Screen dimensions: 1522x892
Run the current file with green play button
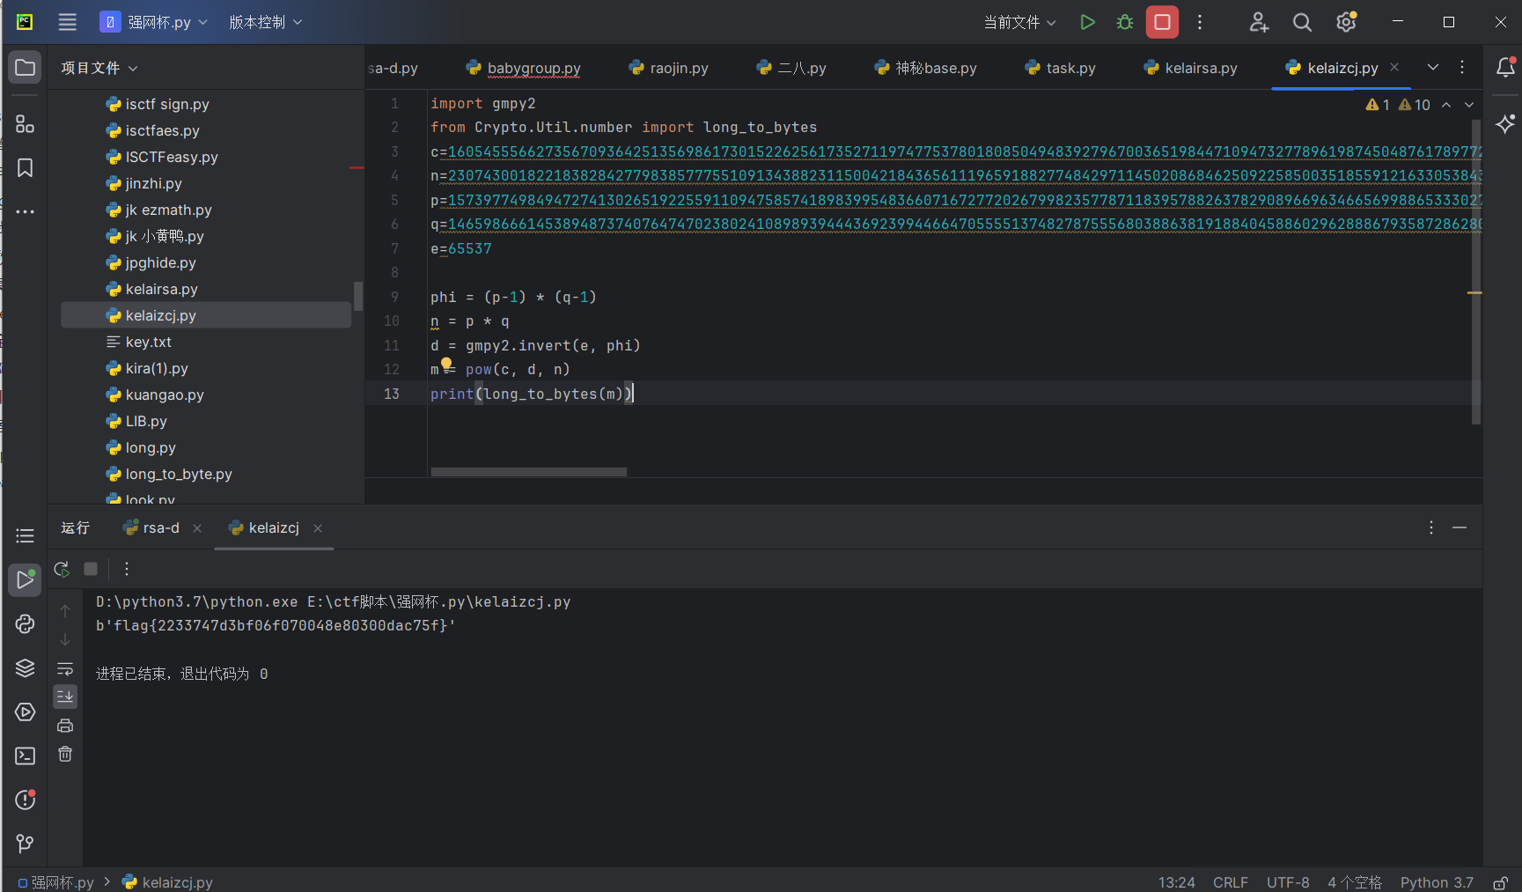click(1087, 22)
